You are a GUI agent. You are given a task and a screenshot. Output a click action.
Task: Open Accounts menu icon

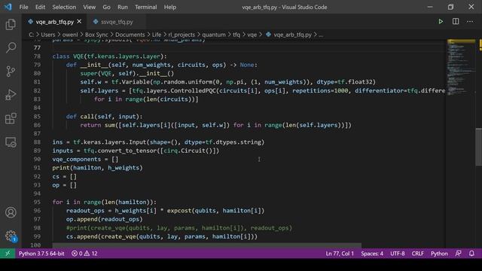[11, 212]
